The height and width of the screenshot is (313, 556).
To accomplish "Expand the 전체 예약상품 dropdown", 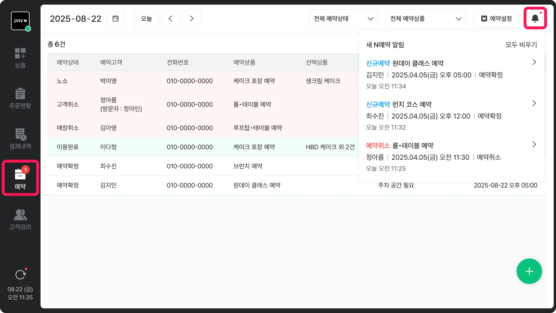I will 426,19.
